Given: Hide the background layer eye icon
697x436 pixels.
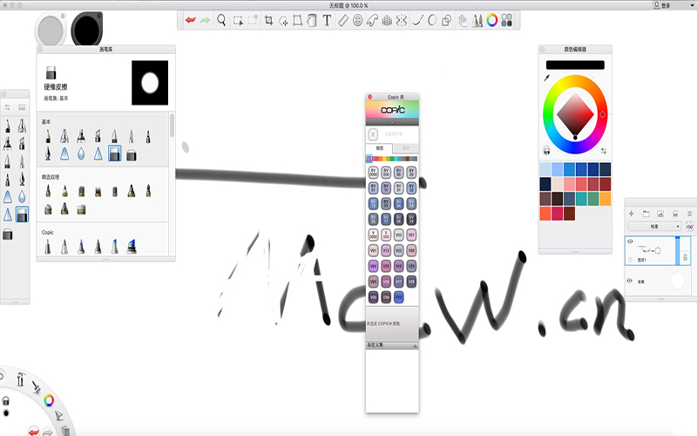Looking at the screenshot, I should click(x=629, y=281).
